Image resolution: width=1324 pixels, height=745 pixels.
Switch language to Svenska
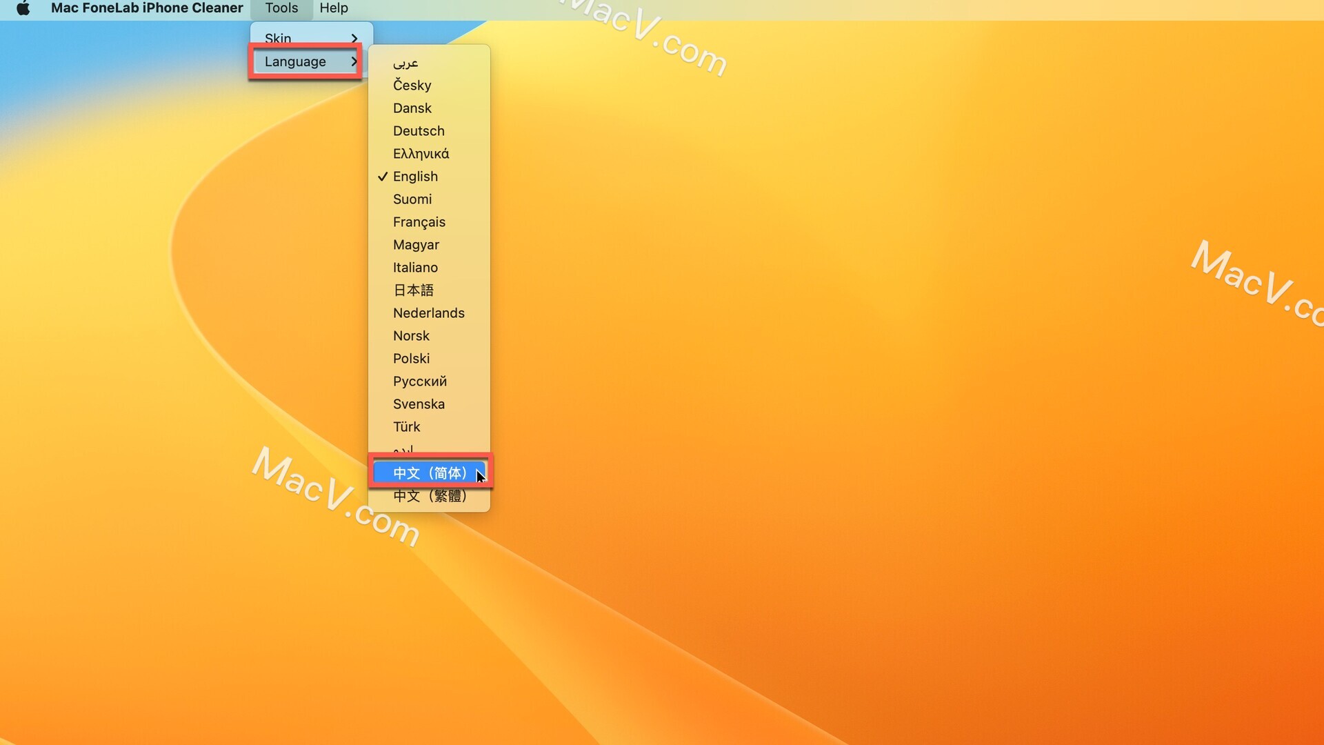[429, 404]
